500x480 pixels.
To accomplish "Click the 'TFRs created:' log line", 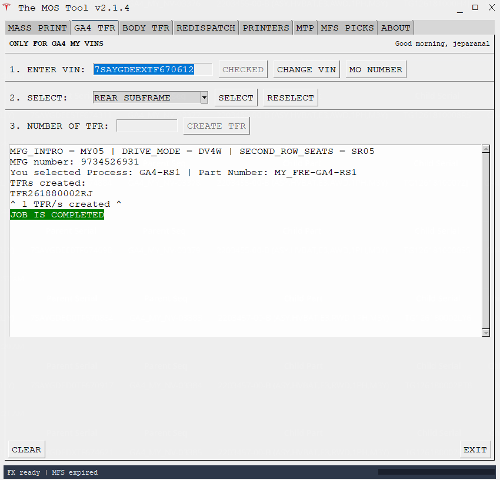I will point(48,183).
